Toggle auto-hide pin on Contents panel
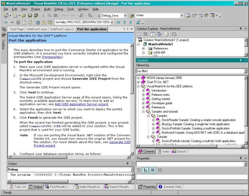 coord(241,60)
